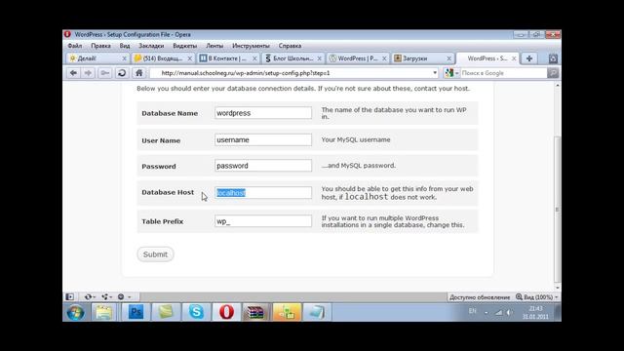Close the Блог Школьн... tab
624x351 pixels.
click(x=319, y=58)
